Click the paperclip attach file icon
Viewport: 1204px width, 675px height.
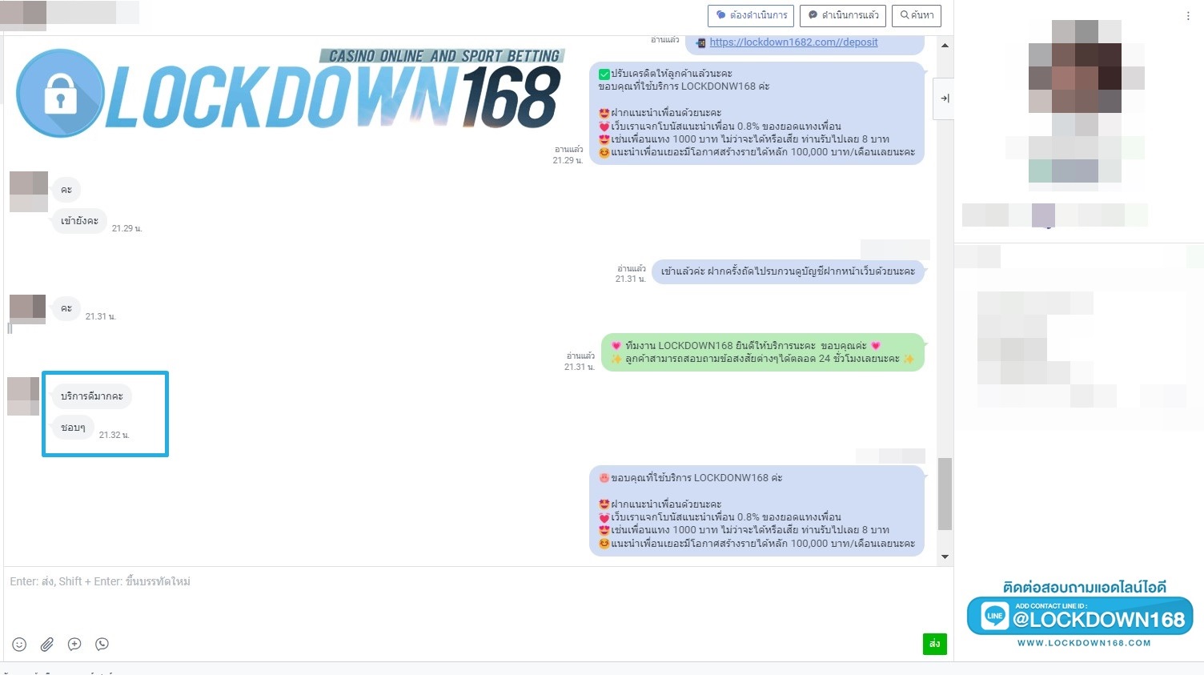47,645
